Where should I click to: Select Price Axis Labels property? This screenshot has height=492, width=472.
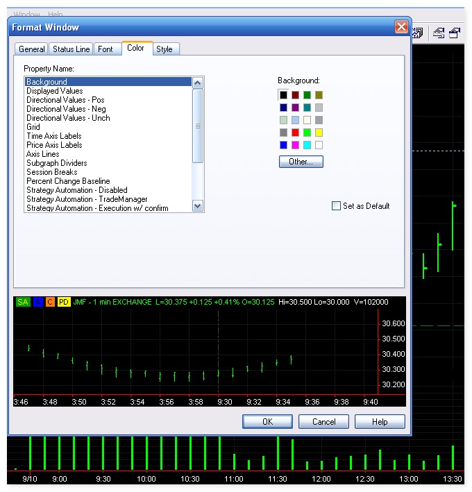point(108,145)
